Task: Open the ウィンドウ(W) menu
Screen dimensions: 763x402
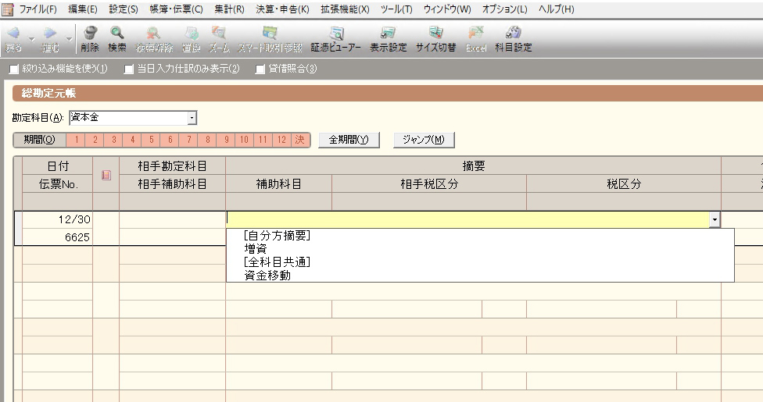Action: point(447,9)
